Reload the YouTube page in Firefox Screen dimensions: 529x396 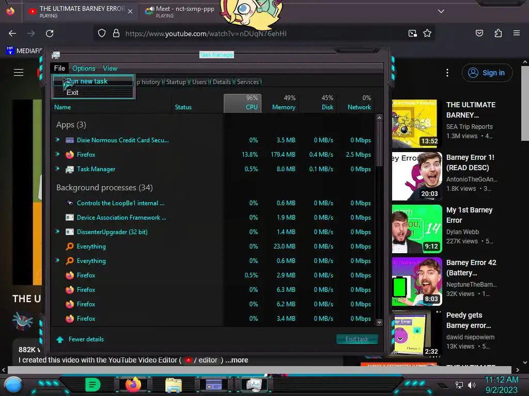tap(50, 34)
